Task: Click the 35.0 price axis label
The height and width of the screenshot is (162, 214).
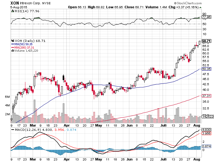Action: point(206,102)
